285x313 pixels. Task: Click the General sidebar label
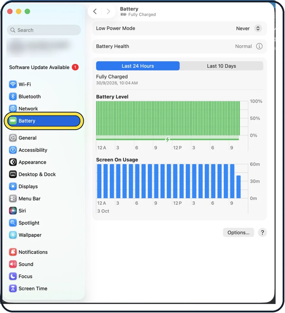pyautogui.click(x=28, y=138)
